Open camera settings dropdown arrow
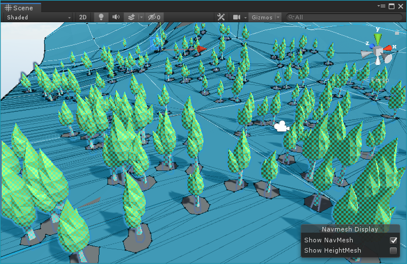The image size is (407, 264). (245, 18)
